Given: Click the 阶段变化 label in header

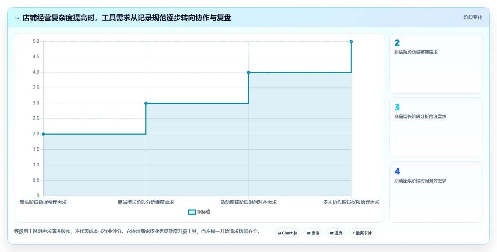Looking at the screenshot, I should (x=473, y=17).
